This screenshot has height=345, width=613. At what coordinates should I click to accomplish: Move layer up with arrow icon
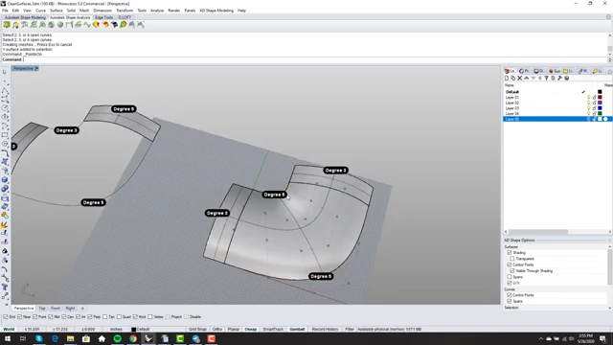[526, 79]
